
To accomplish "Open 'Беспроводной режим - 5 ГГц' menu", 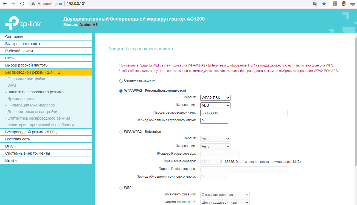I will [46, 132].
